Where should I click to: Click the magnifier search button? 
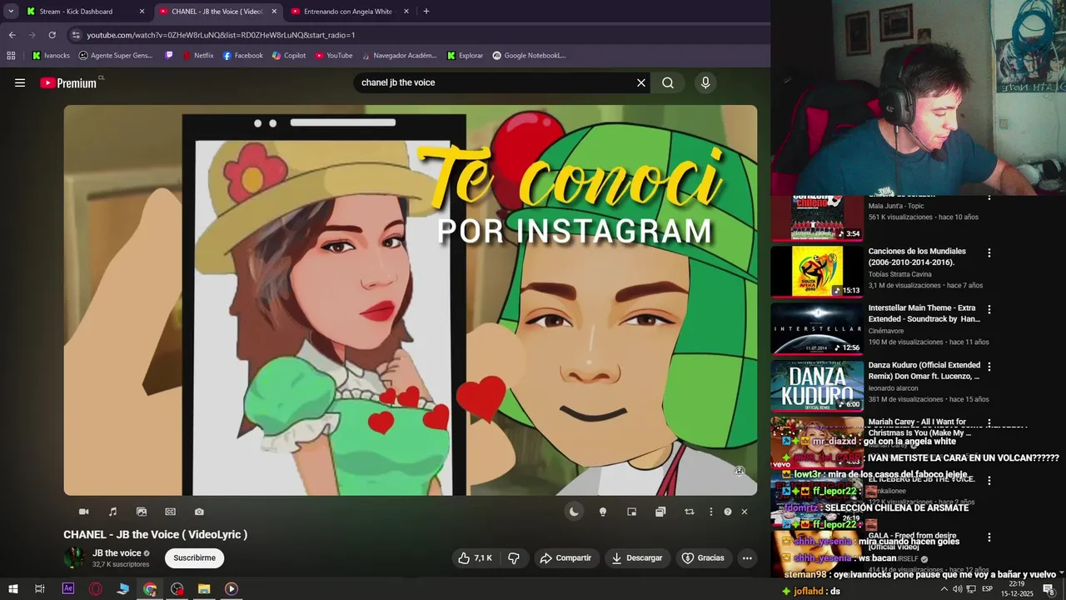[x=668, y=82]
